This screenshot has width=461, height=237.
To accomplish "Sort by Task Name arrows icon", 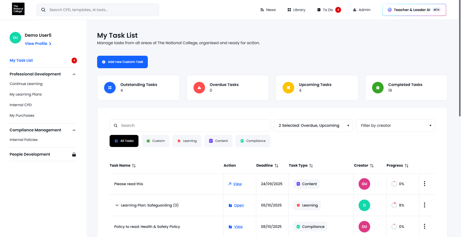I will tap(134, 165).
